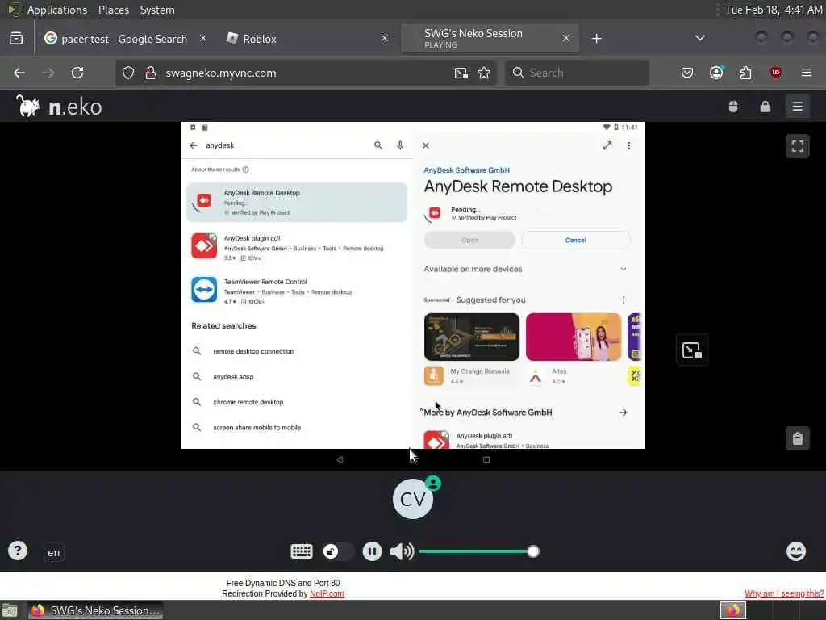Screen dimensions: 826x620
Task: Click the n.eko lock icon in header
Action: [765, 107]
